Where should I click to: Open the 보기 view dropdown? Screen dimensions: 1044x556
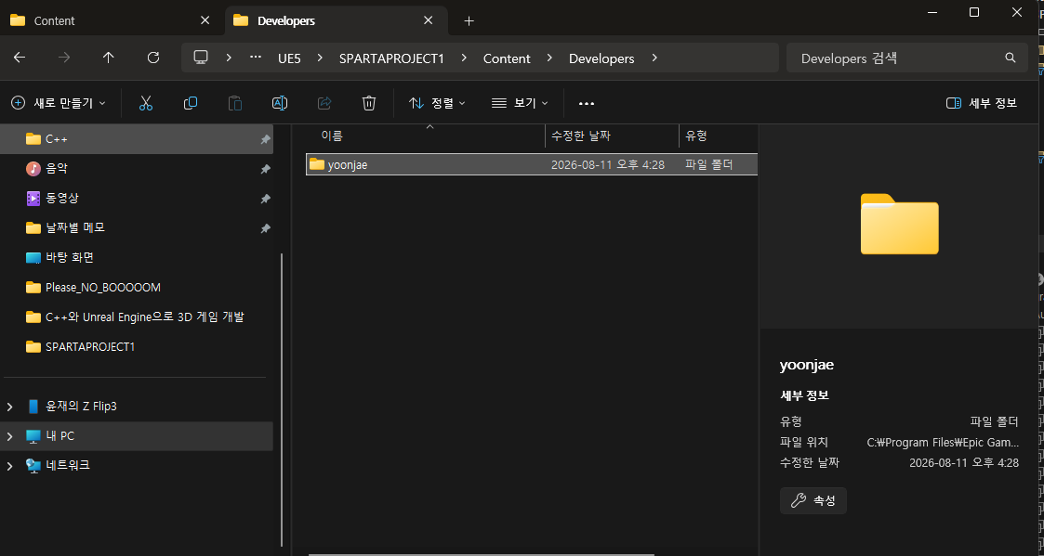point(520,103)
